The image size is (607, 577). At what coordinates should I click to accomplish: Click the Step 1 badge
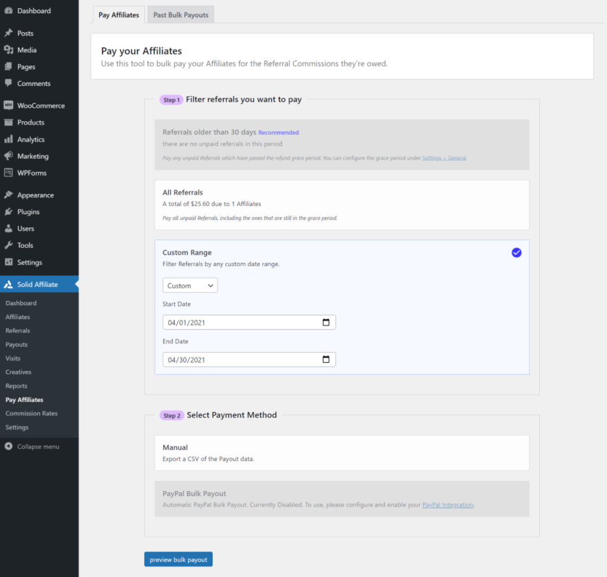[x=171, y=99]
